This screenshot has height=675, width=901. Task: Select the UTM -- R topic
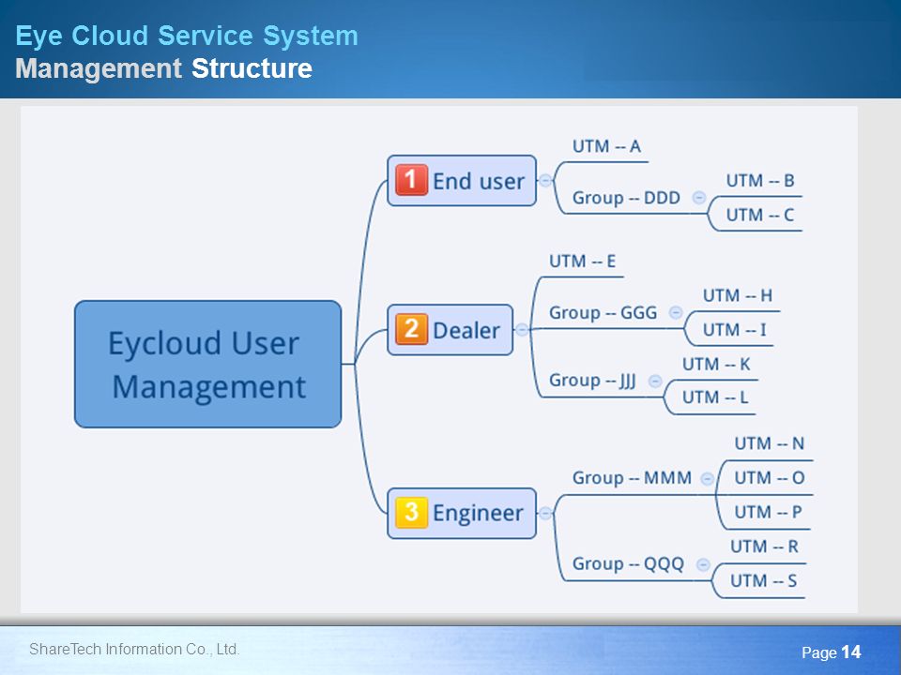764,547
